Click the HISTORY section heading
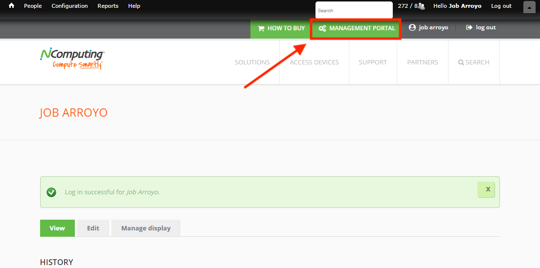Image resolution: width=540 pixels, height=268 pixels. point(56,262)
